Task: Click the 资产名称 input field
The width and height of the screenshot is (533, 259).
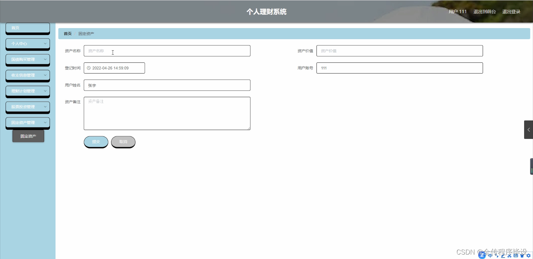Action: click(167, 51)
